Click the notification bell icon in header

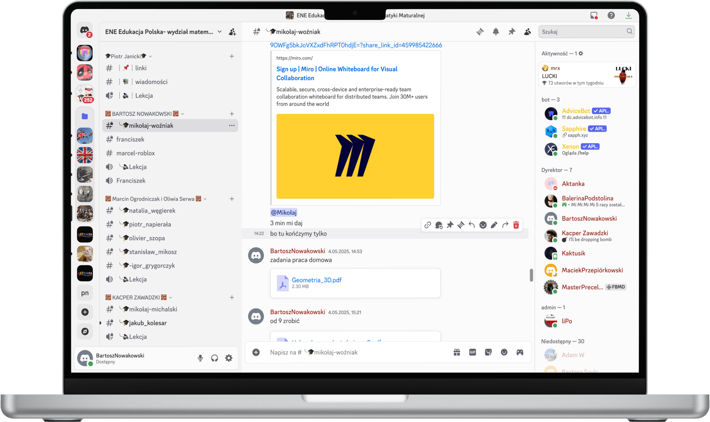coord(496,31)
